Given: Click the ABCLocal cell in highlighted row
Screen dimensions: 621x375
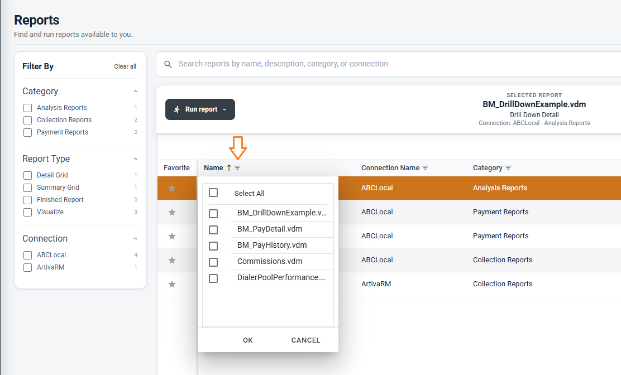Looking at the screenshot, I should [377, 188].
